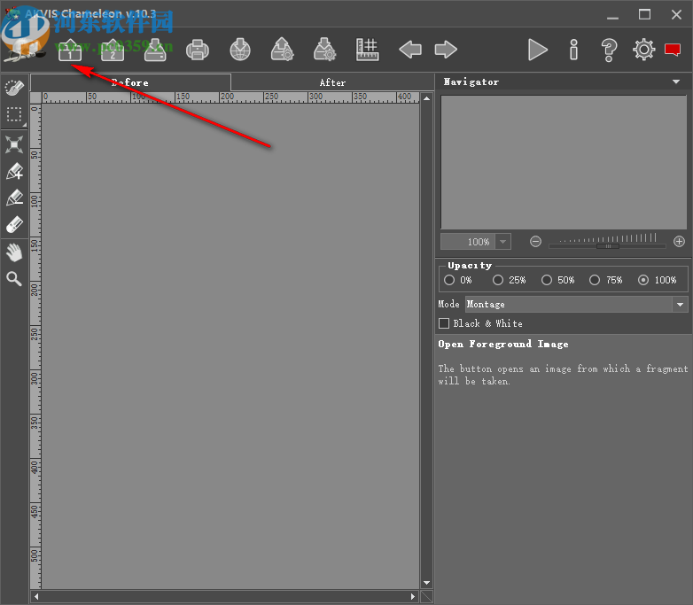
Task: Click the Print icon
Action: [198, 50]
